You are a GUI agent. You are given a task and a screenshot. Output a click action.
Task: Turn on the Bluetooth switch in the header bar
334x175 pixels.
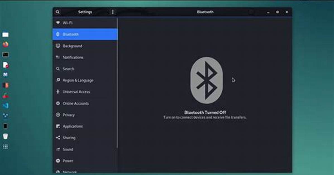click(252, 12)
